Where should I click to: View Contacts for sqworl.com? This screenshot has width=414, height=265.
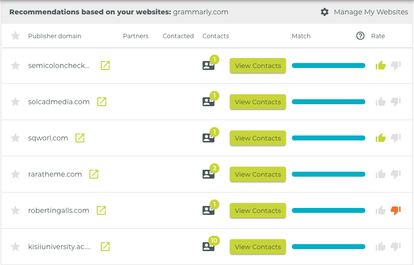pyautogui.click(x=258, y=138)
